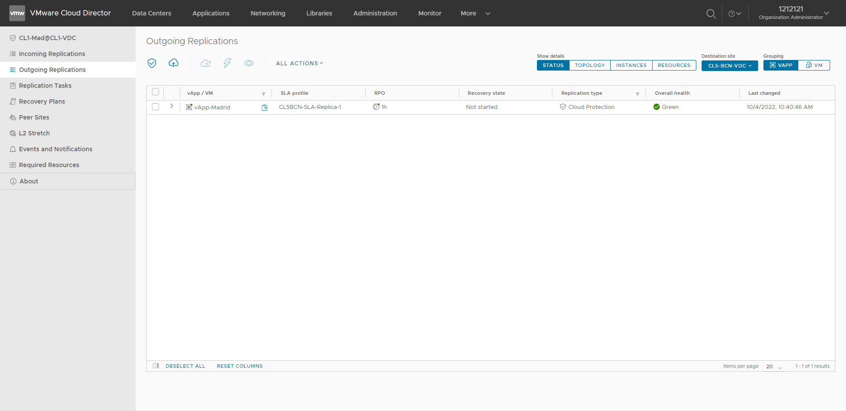Open Incoming Replications in sidebar
The width and height of the screenshot is (846, 411).
tap(68, 54)
